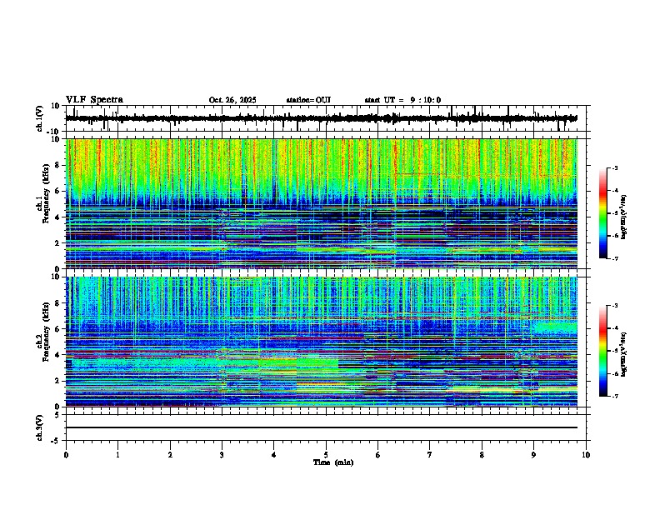Click the "2" kHz tick on ch.2 frequency axis

(x=58, y=381)
